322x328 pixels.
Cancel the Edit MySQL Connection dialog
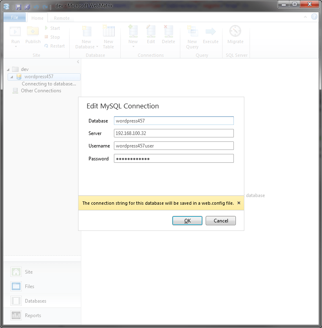[221, 221]
